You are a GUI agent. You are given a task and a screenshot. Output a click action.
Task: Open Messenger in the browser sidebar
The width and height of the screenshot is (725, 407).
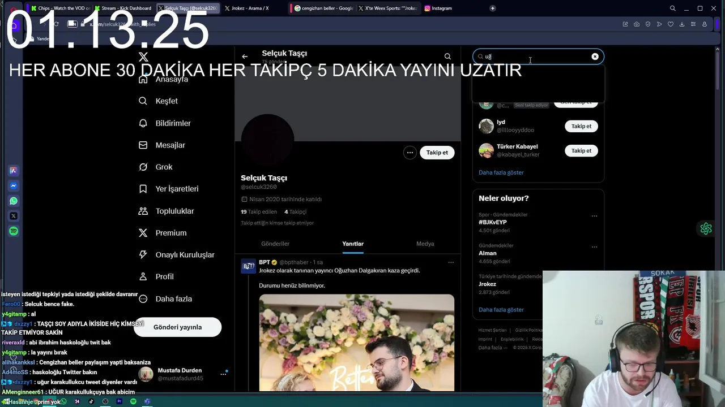[x=14, y=185]
